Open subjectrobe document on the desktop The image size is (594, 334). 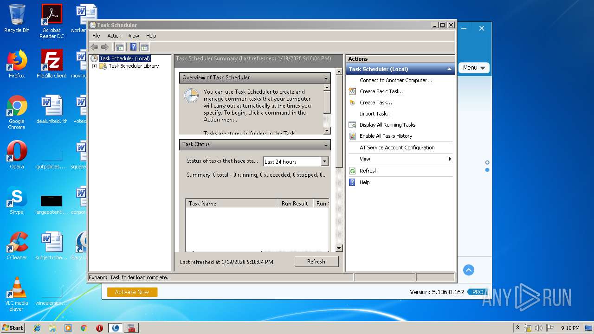click(52, 246)
